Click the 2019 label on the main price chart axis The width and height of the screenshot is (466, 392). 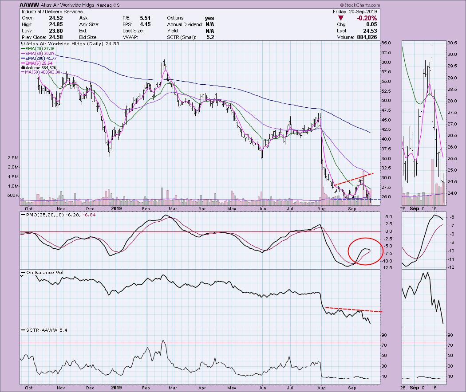click(116, 208)
